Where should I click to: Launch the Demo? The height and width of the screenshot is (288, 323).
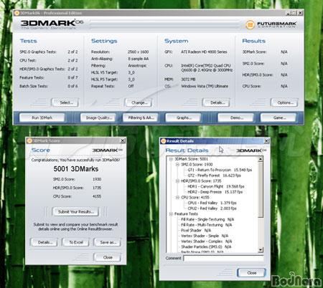pyautogui.click(x=236, y=117)
